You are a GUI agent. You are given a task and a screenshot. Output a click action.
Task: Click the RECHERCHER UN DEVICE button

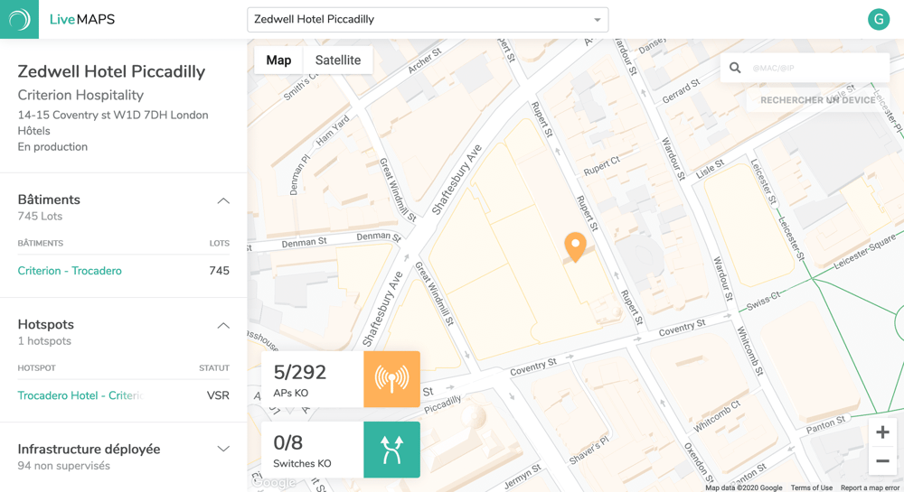pos(818,100)
